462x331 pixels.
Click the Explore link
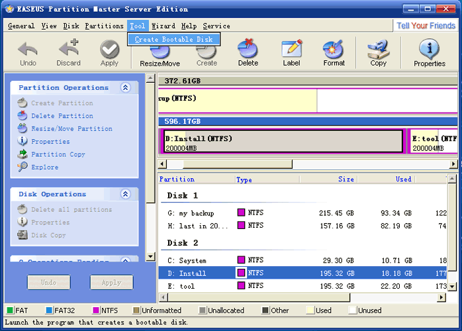pos(45,167)
